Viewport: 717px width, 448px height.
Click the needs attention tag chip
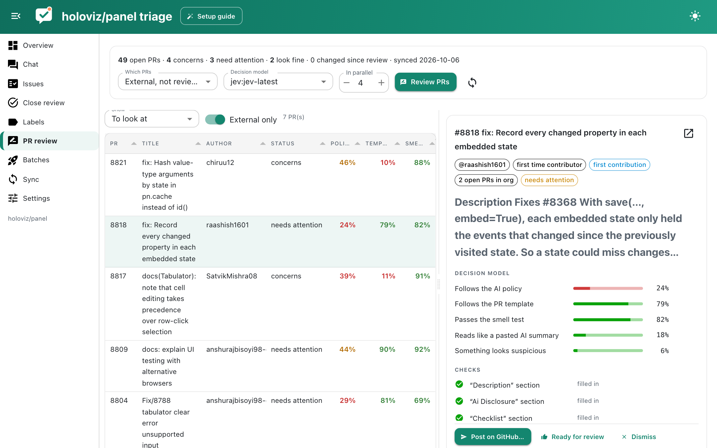tap(549, 180)
